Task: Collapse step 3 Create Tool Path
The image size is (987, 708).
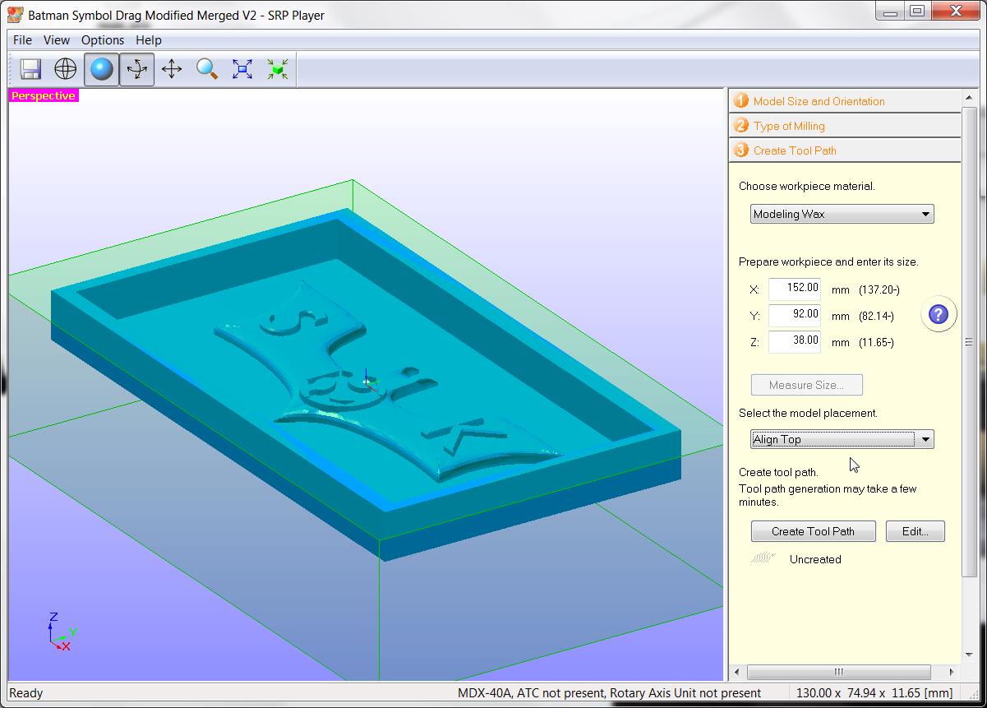Action: click(x=845, y=150)
